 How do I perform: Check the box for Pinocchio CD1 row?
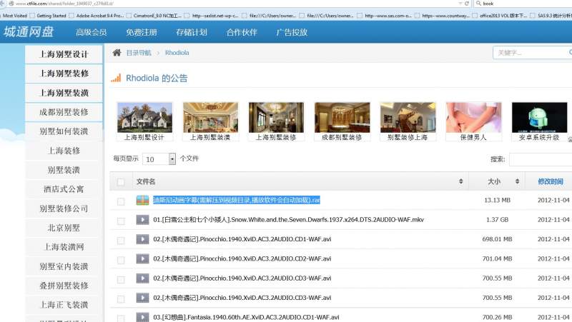tap(121, 241)
